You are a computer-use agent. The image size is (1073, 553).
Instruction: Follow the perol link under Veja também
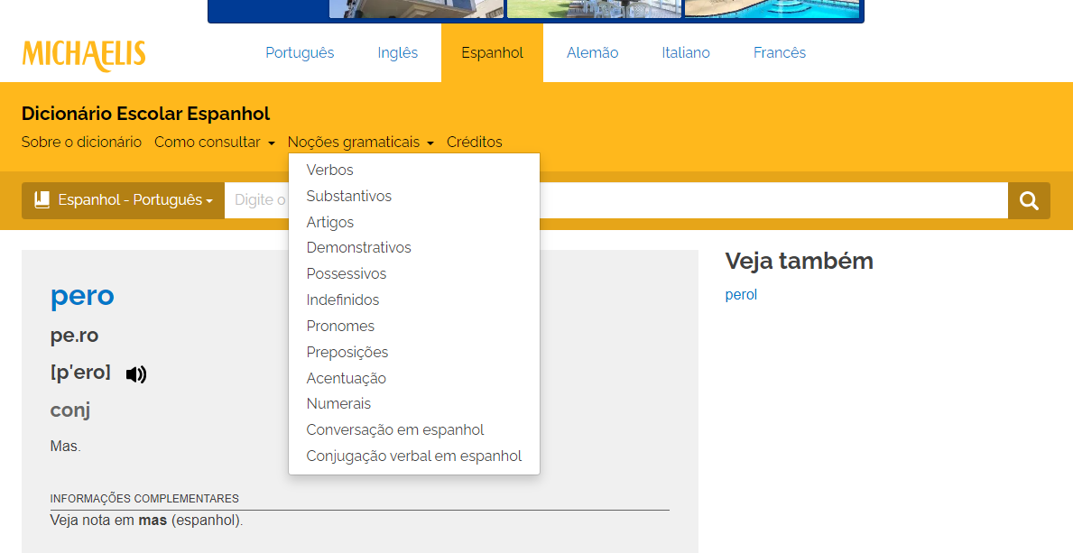click(x=741, y=295)
